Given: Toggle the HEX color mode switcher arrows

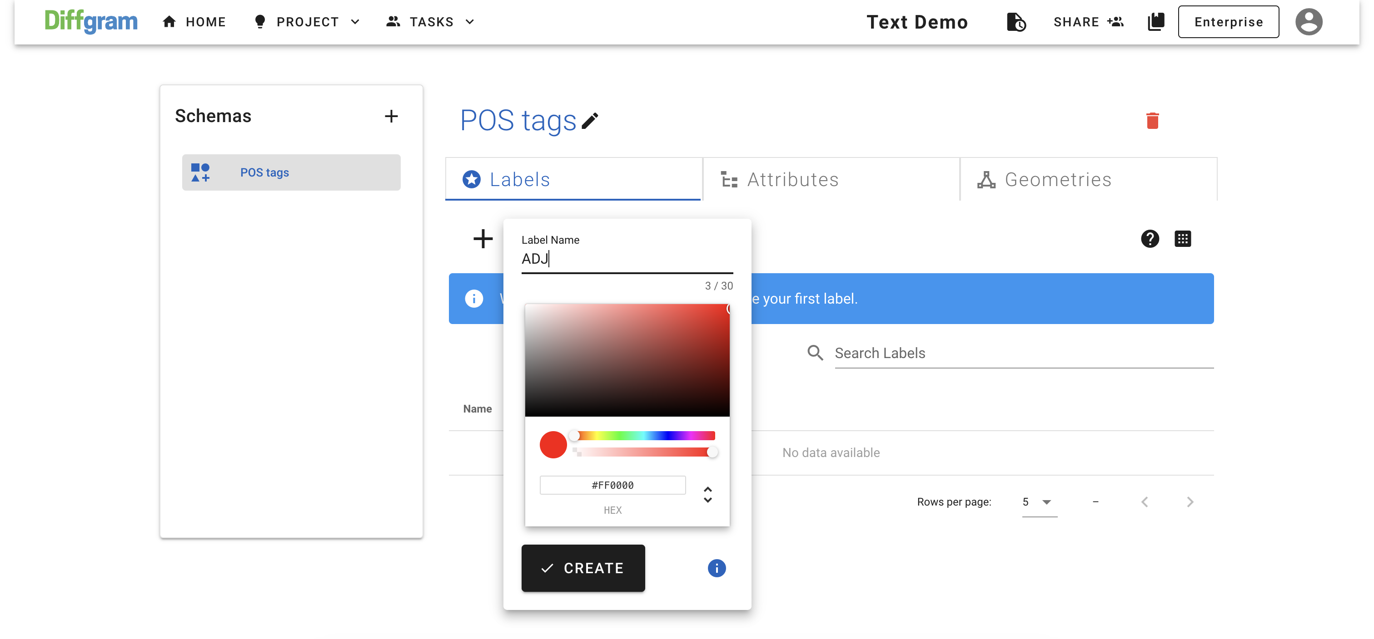Looking at the screenshot, I should point(707,495).
